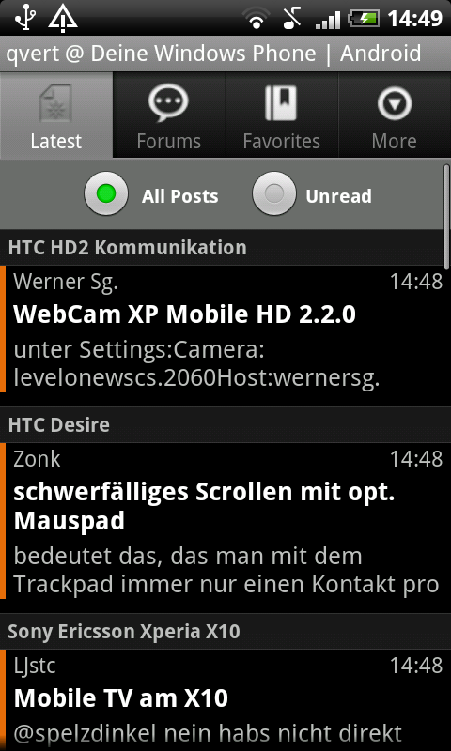Open the Sony Ericsson Xperia X10 header
The height and width of the screenshot is (751, 451).
tap(225, 632)
